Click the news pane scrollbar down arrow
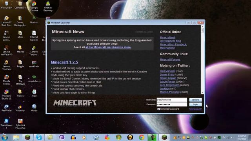251x141 pixels. pos(202,92)
